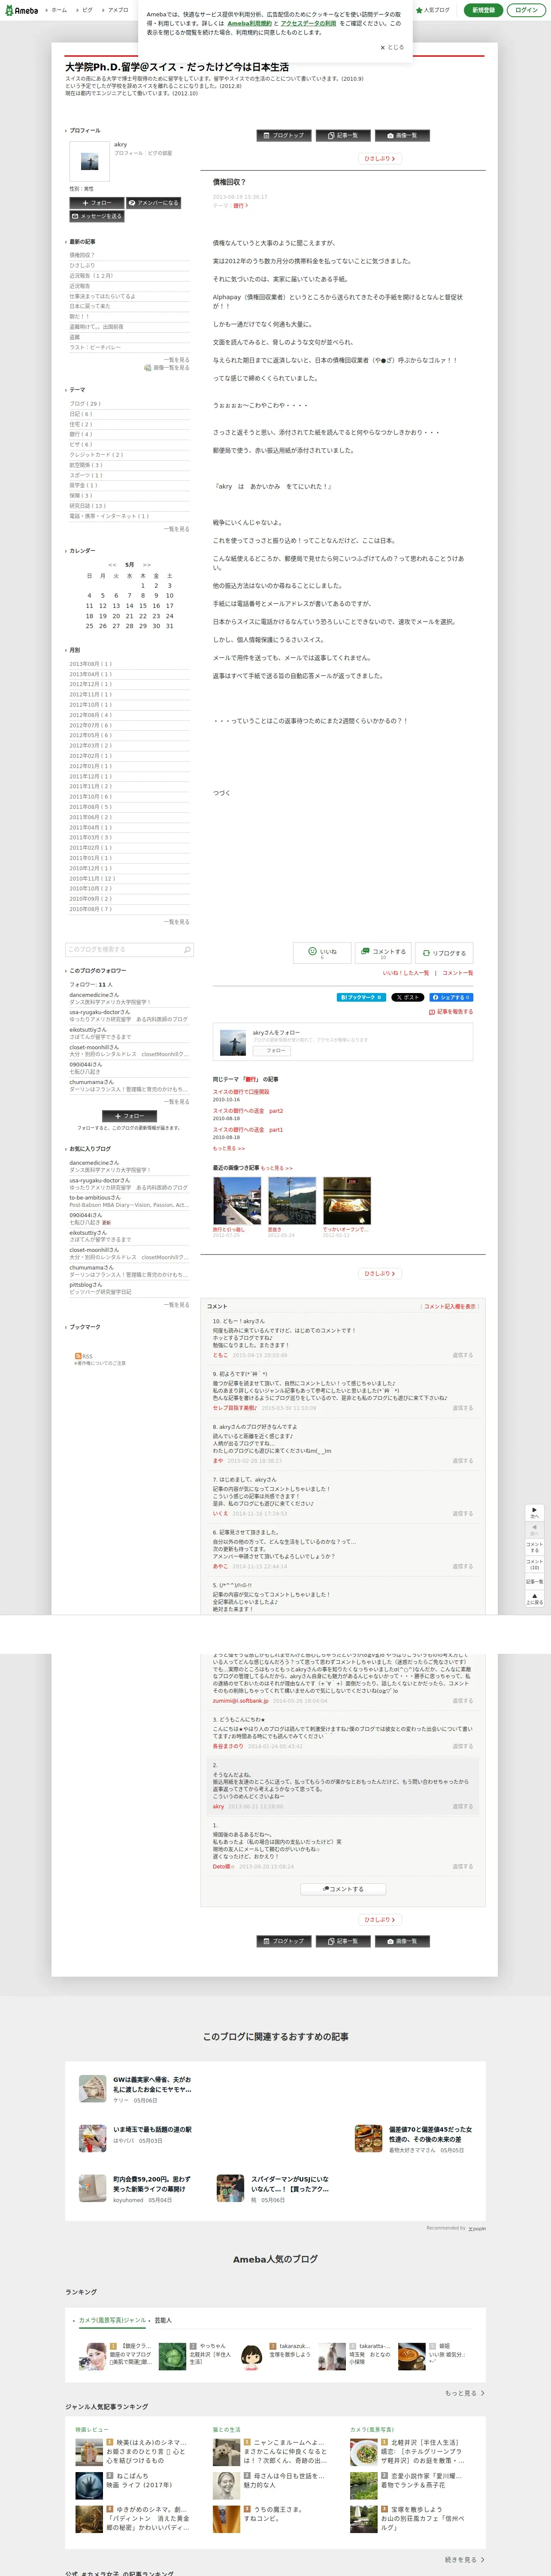
Task: Open archive 2010年11月 ( 12 )
Action: click(x=92, y=878)
